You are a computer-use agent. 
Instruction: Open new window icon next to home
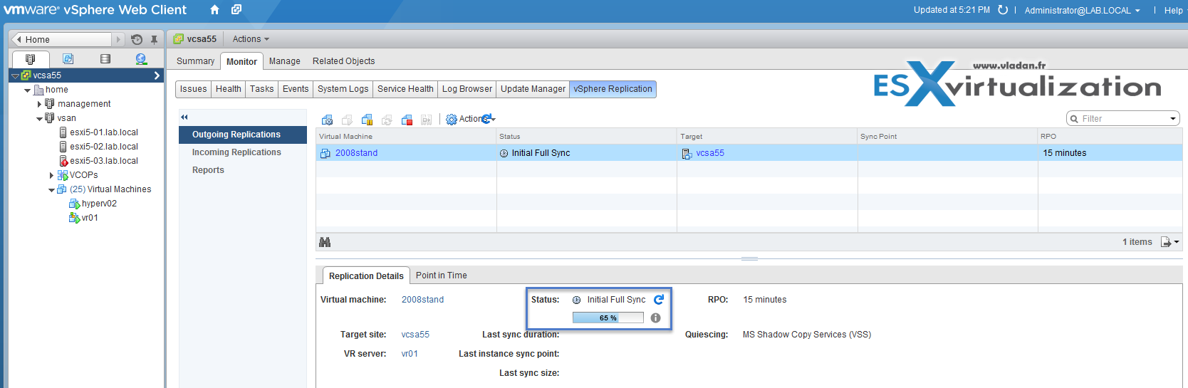pyautogui.click(x=236, y=10)
